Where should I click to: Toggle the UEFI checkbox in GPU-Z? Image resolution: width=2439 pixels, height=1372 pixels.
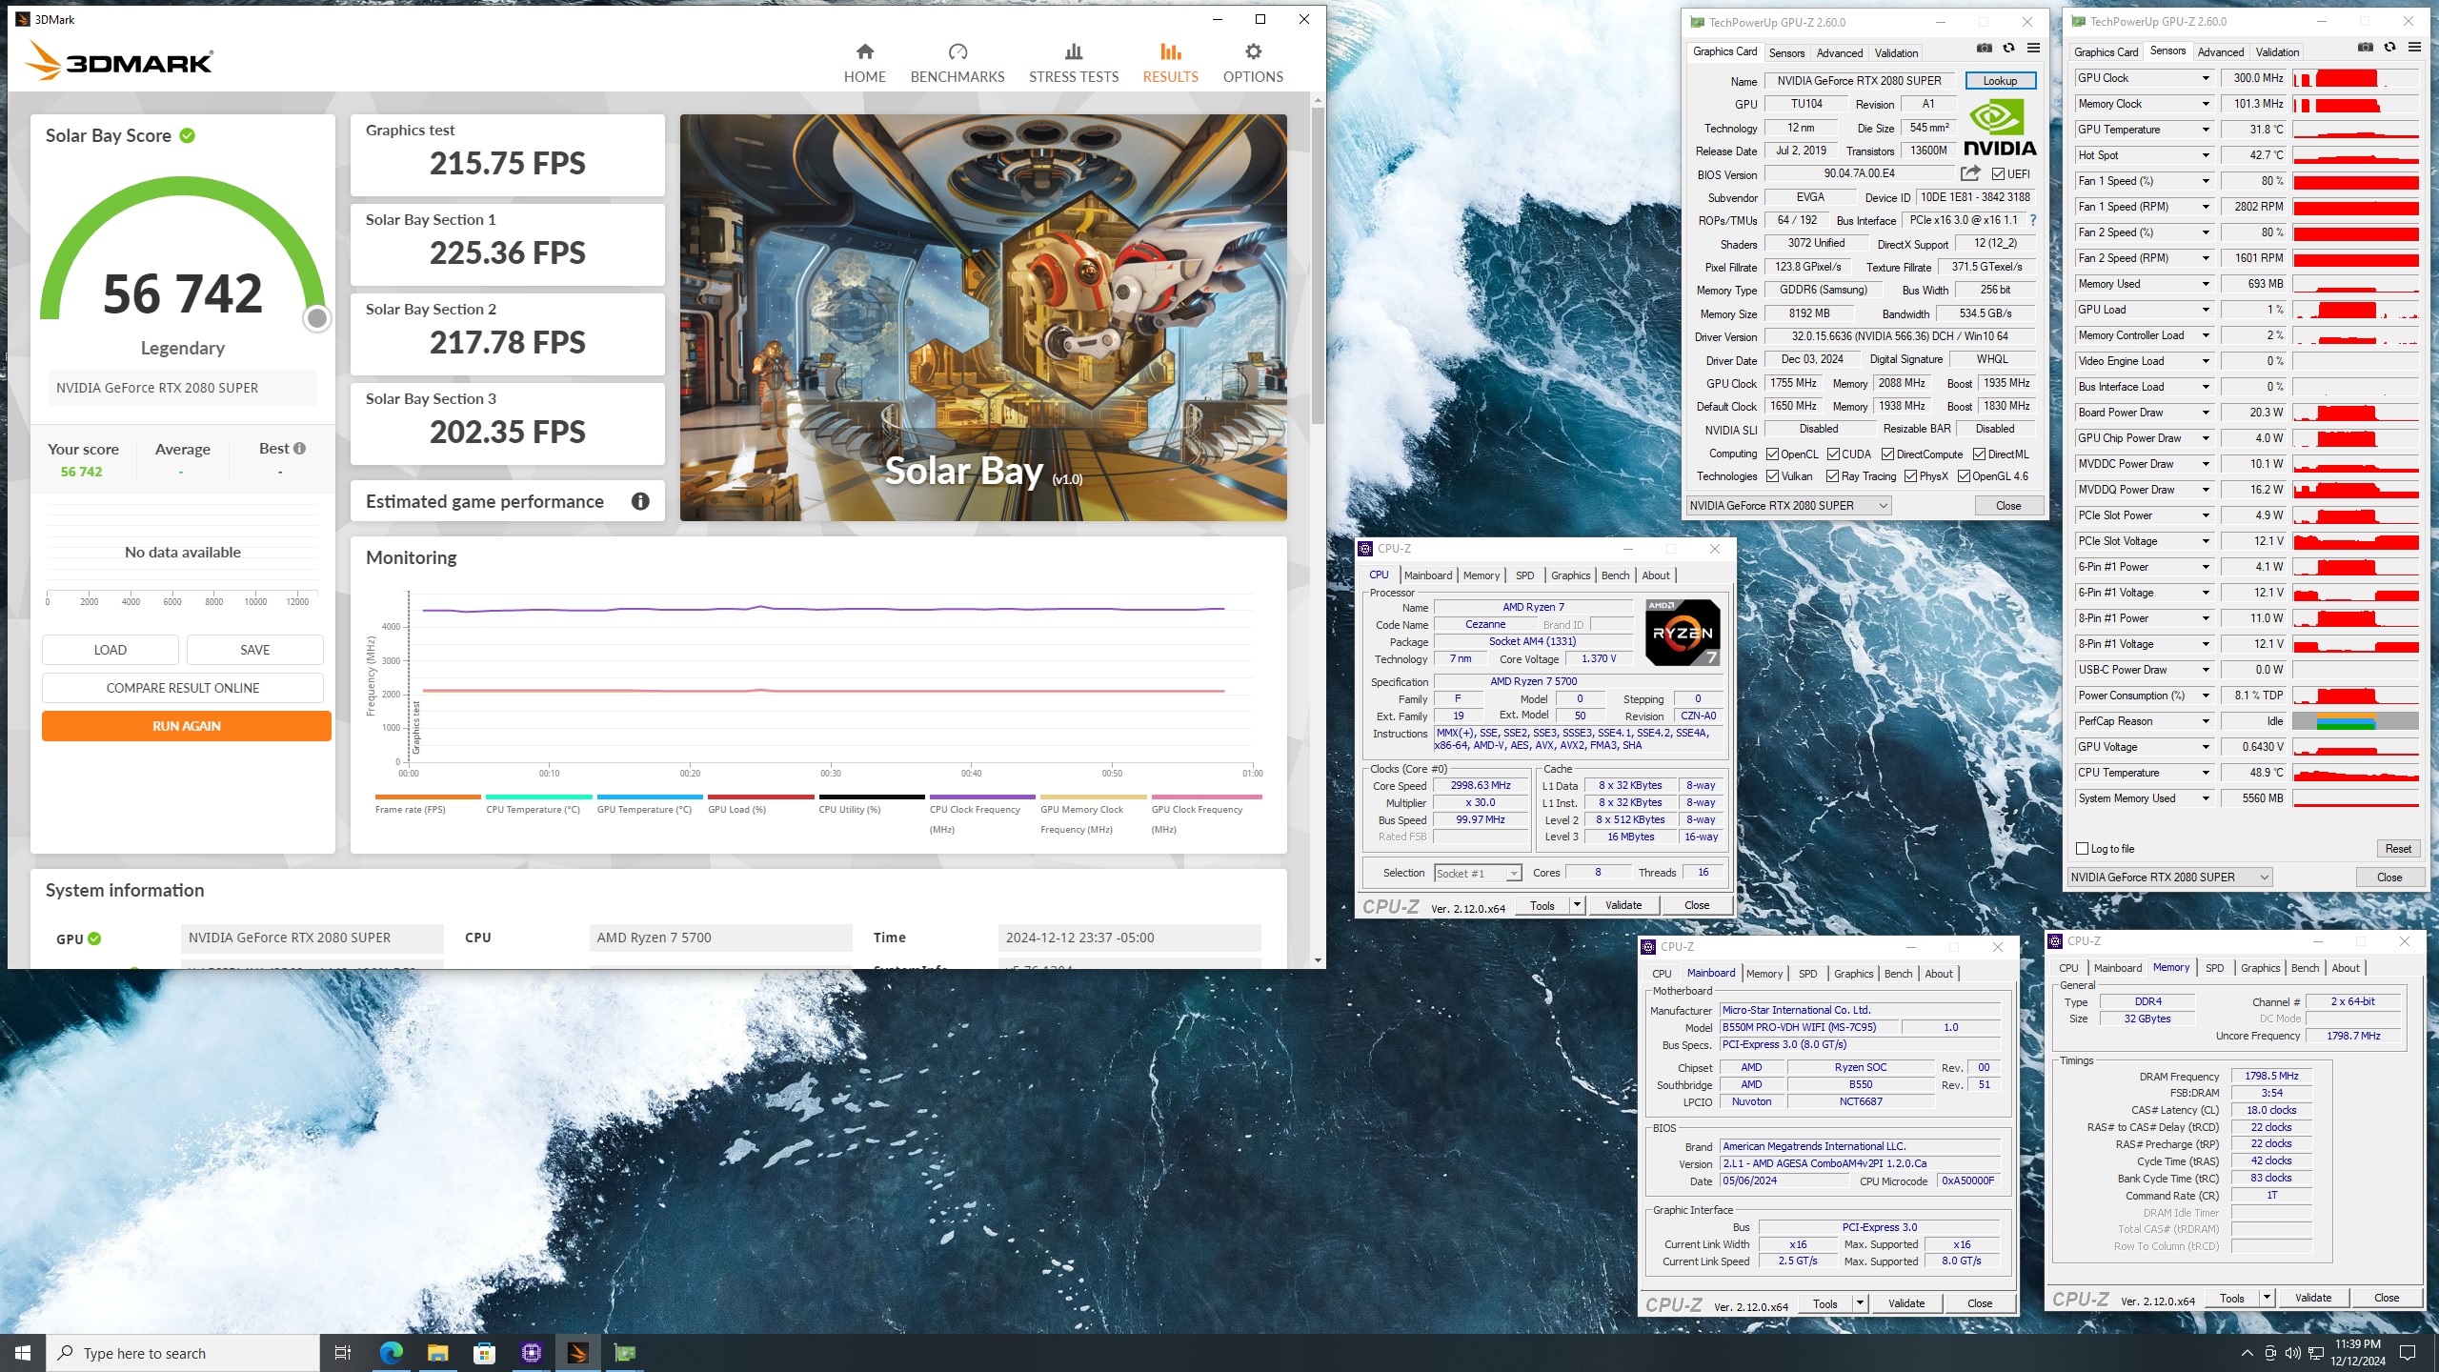(x=1998, y=174)
